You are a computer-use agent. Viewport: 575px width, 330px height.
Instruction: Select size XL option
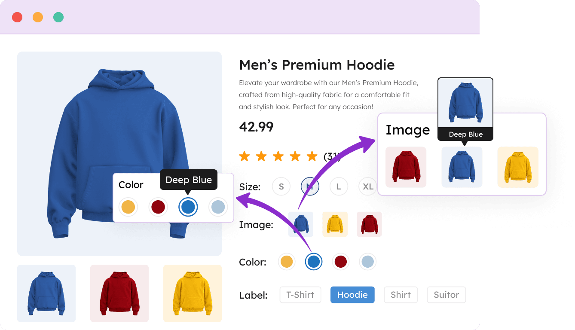tap(367, 186)
